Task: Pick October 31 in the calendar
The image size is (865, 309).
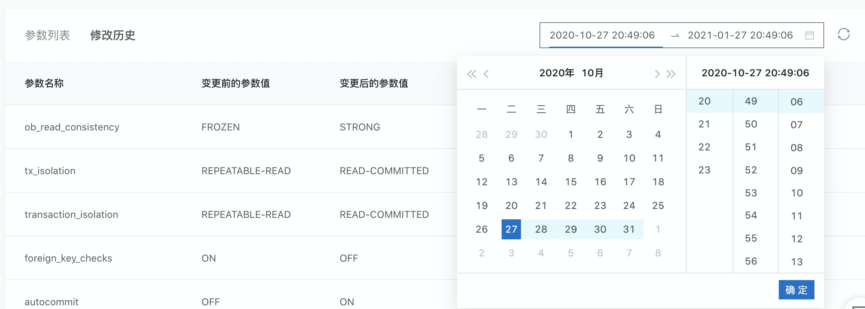Action: [629, 229]
